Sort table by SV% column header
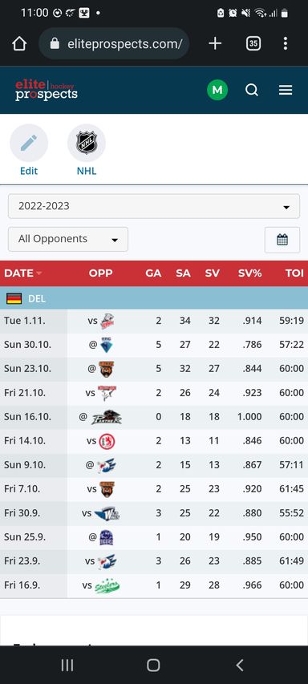 (250, 273)
